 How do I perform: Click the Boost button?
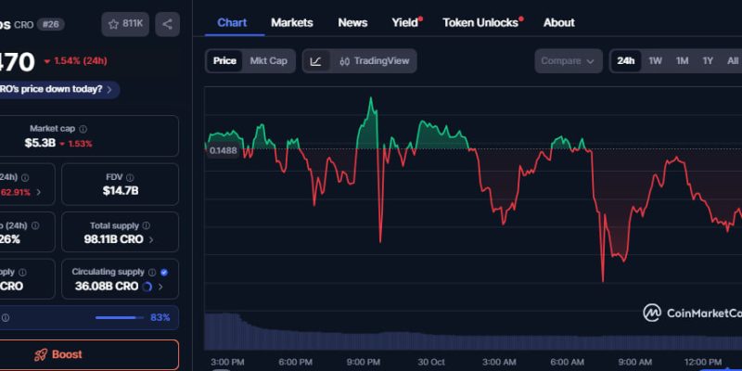(x=58, y=354)
